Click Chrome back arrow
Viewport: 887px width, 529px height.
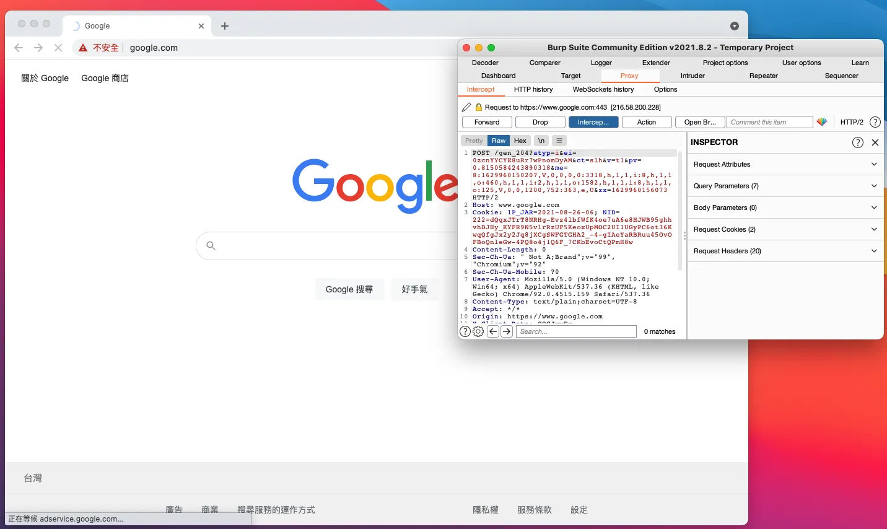pyautogui.click(x=19, y=48)
